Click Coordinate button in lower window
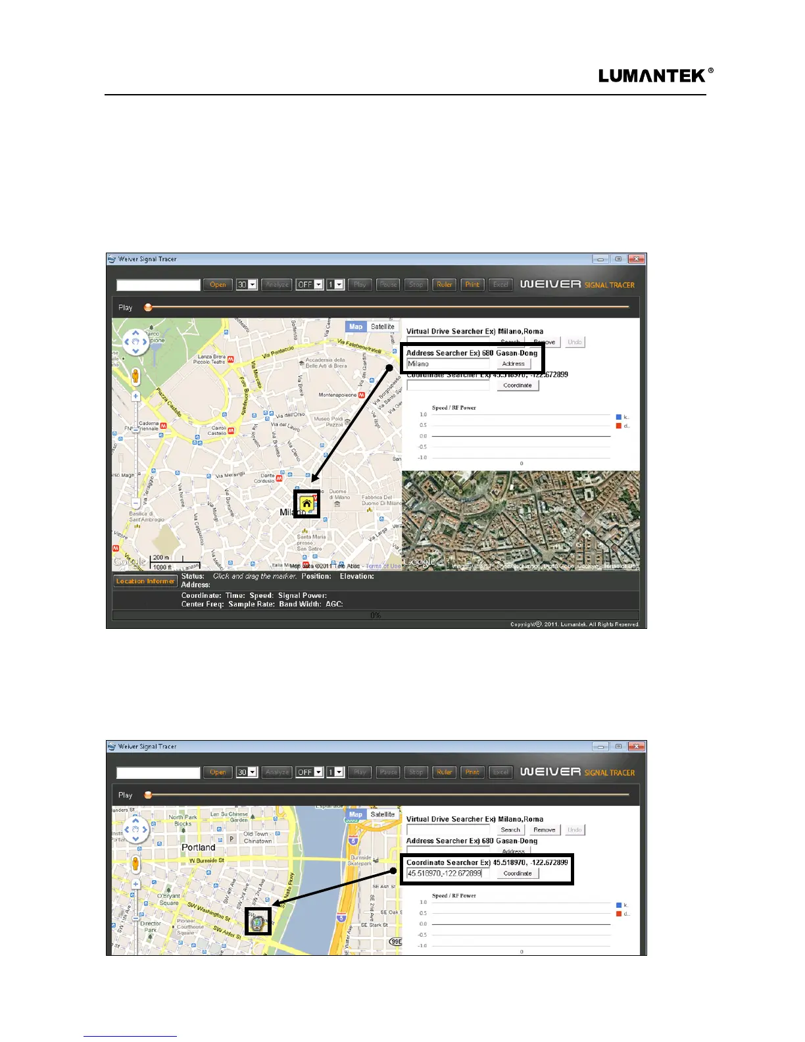 518,874
